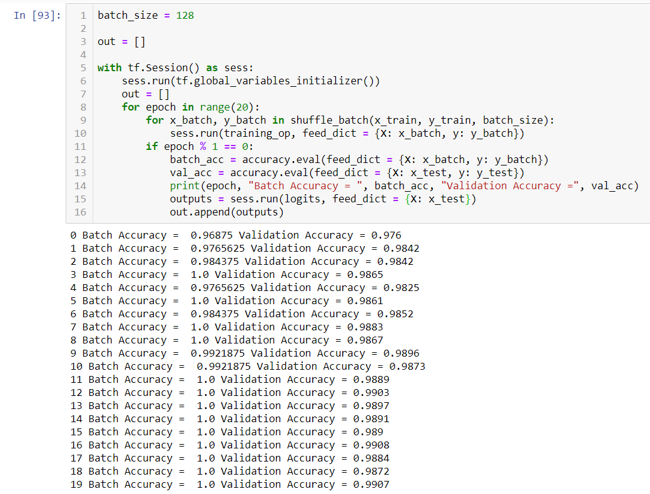
Task: Click the epoch 3 output with 0.9865
Action: (226, 275)
